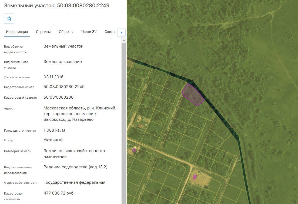This screenshot has width=298, height=204.
Task: Click the cadastral quarter value 50:03:0080280
Action: [x=59, y=97]
